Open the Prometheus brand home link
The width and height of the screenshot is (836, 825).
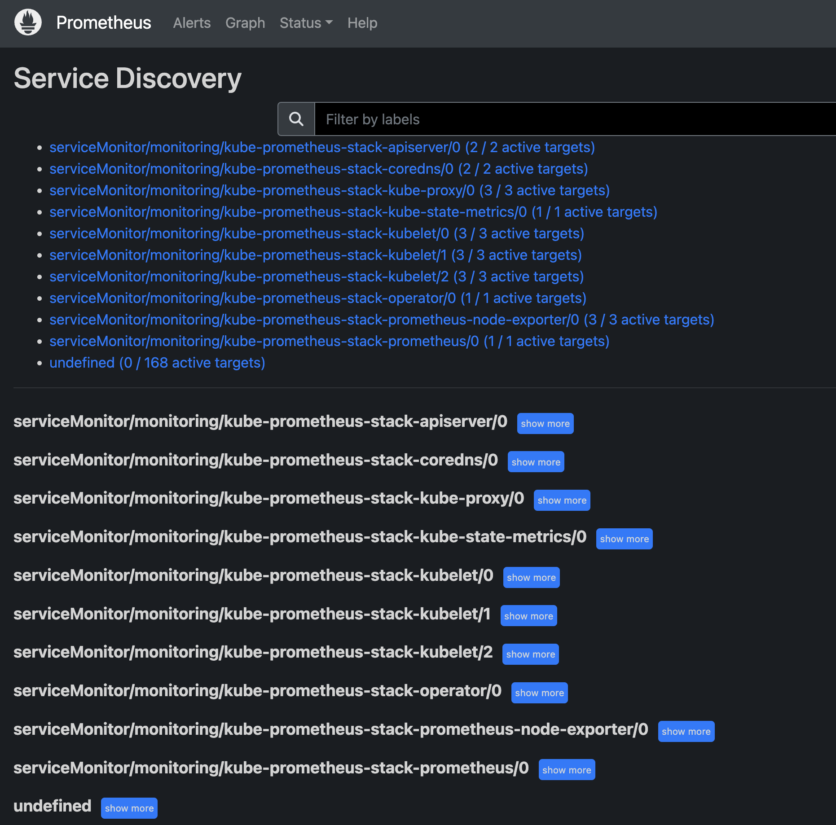(104, 22)
